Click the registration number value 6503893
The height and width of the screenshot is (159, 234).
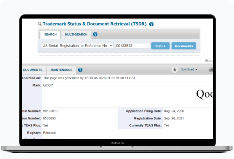click(x=49, y=118)
